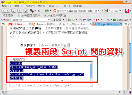Click the code box scroll-up arrow
This screenshot has height=95, width=132.
(x=91, y=63)
